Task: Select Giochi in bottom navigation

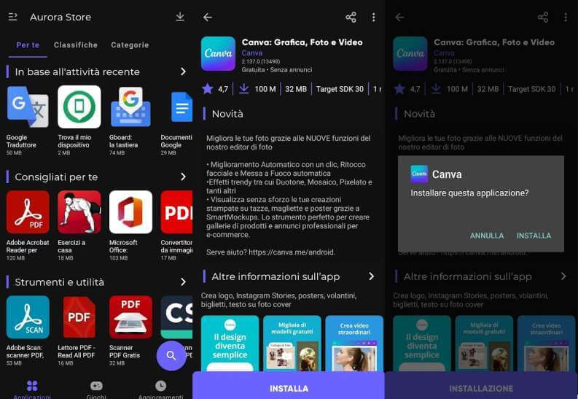Action: [96, 390]
